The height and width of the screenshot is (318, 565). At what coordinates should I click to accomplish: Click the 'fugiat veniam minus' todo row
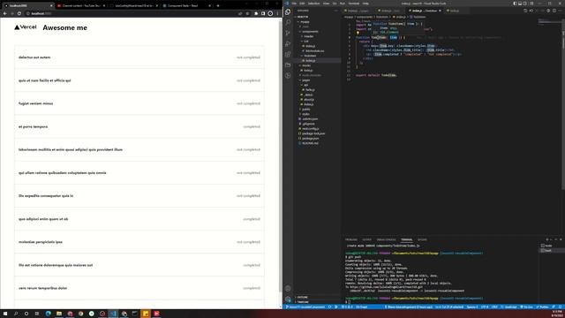coord(139,103)
